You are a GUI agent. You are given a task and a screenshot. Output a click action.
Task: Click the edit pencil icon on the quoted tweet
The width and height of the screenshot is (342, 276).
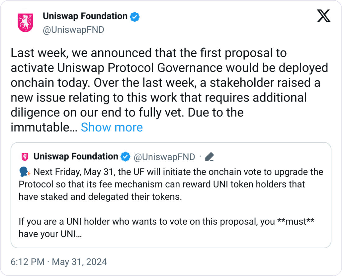tap(209, 157)
